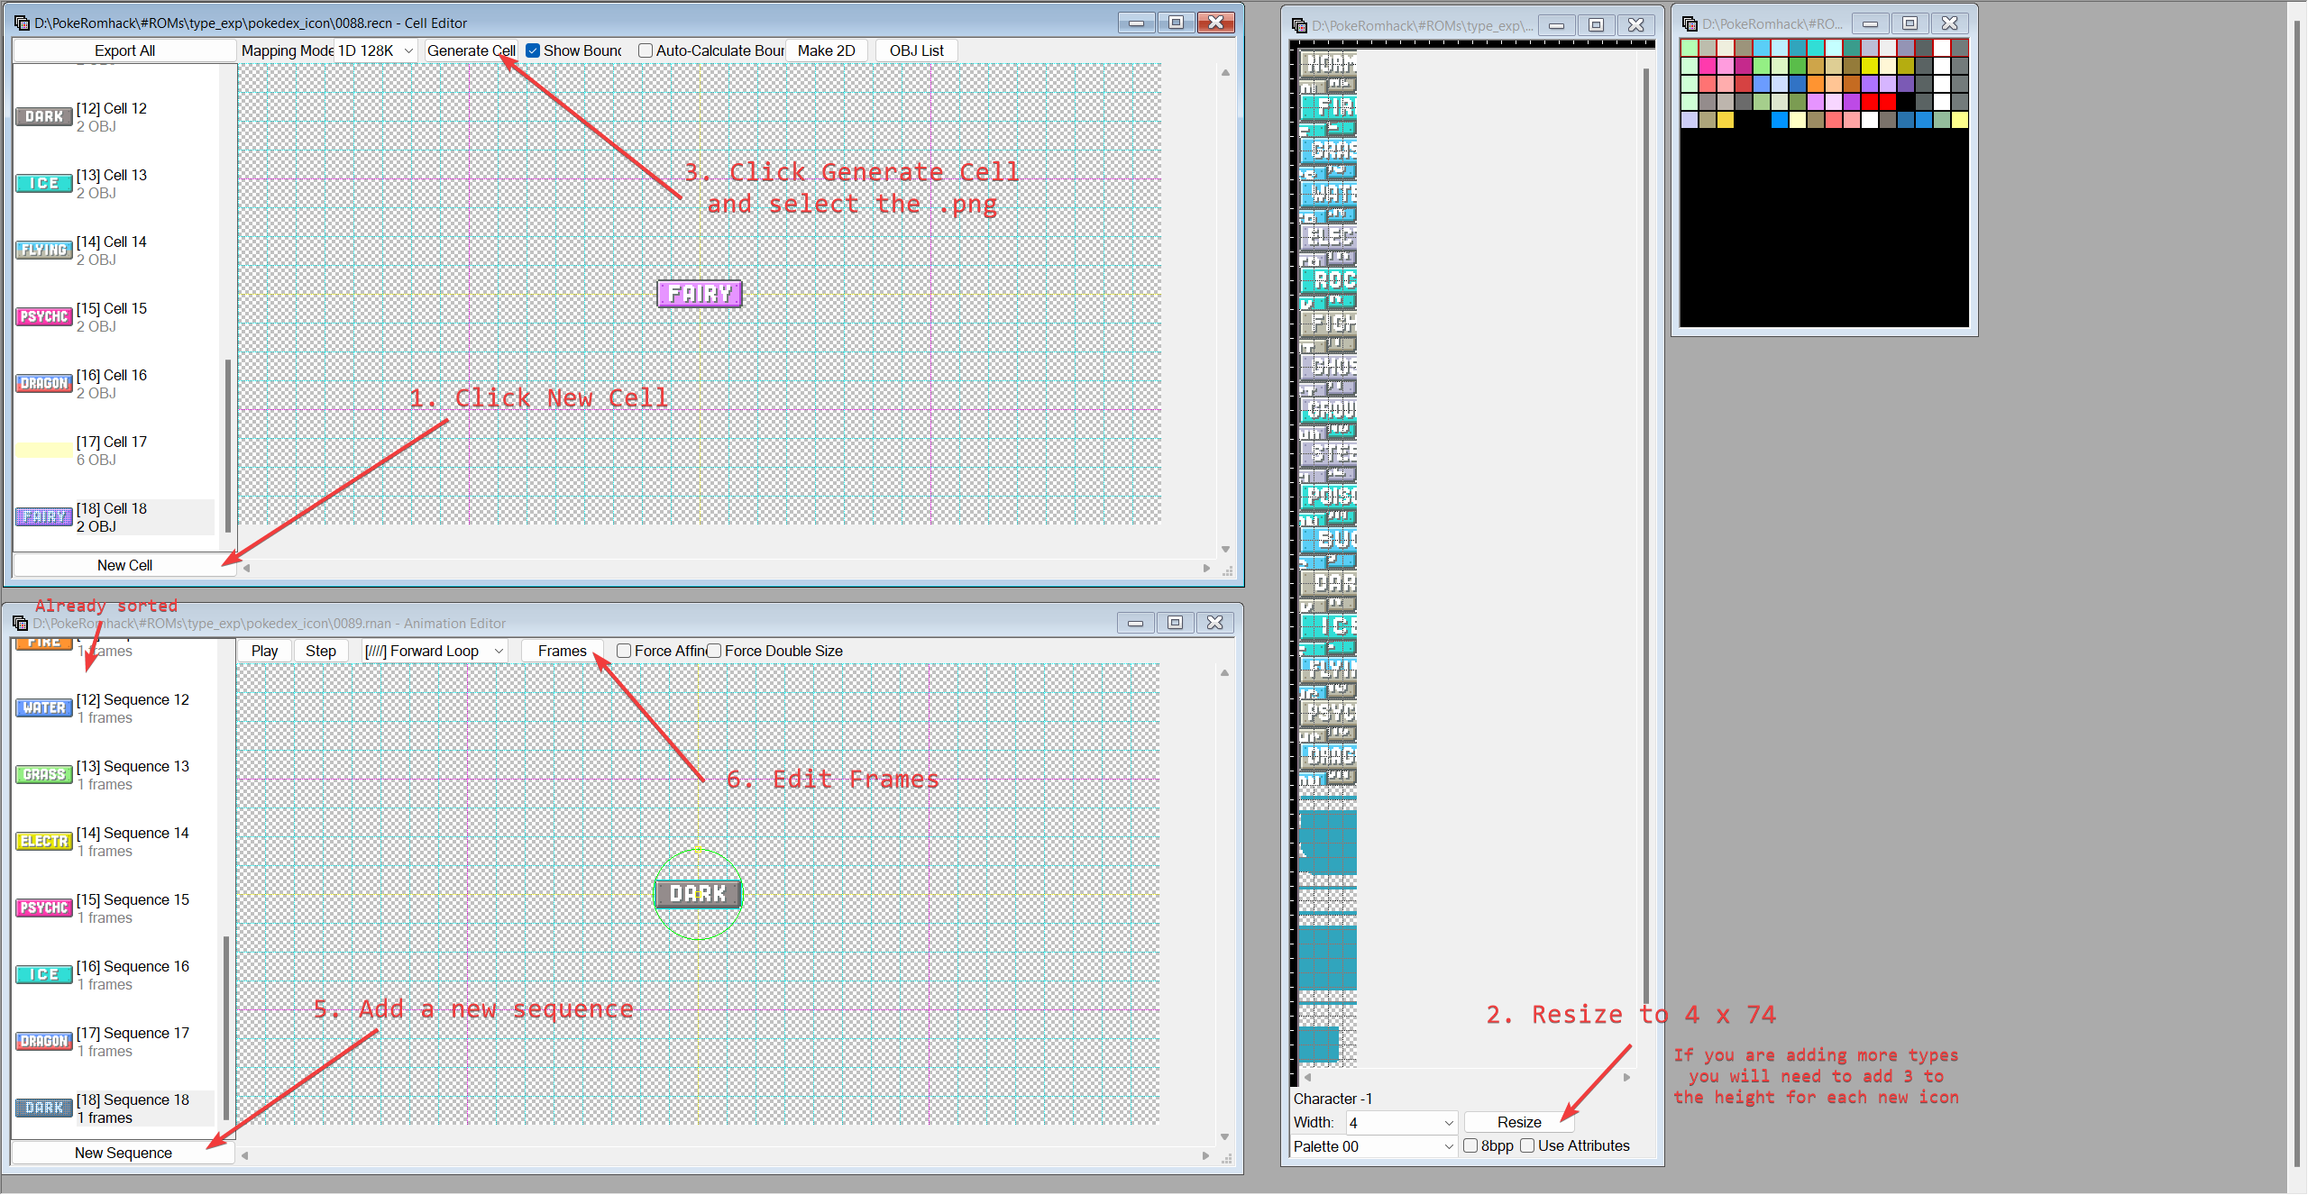Click the Cell Editor window title icon
The height and width of the screenshot is (1195, 2308).
point(22,23)
